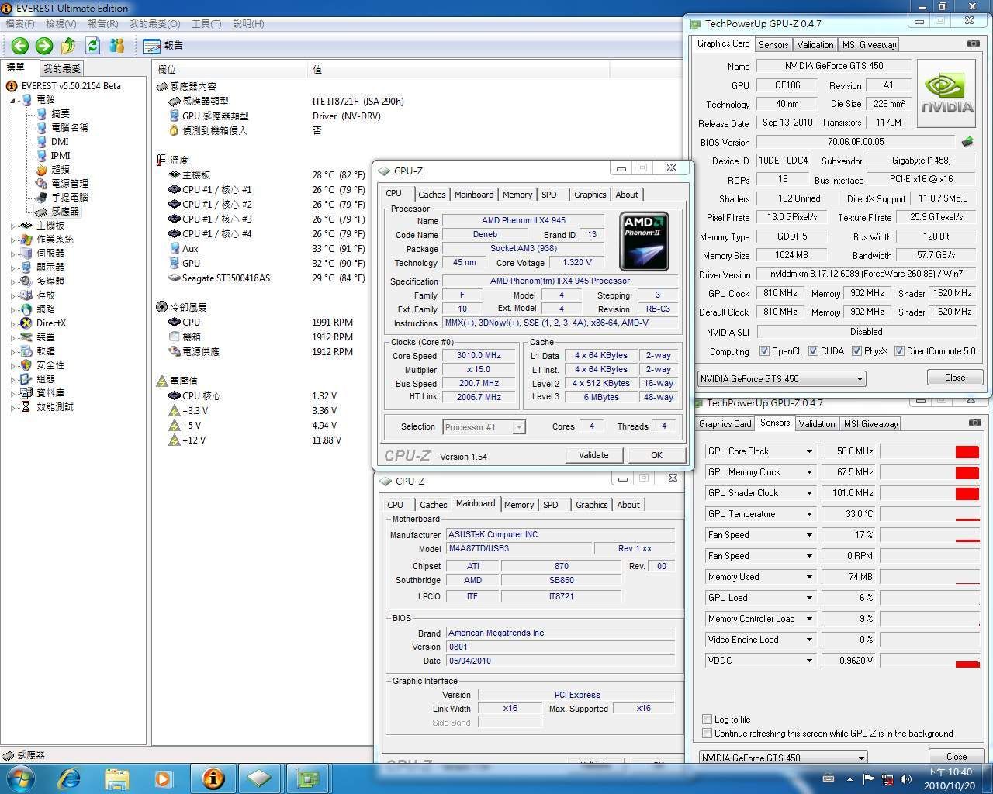Expand the 主機板 motherboard tree node
This screenshot has height=794, width=993.
(13, 226)
